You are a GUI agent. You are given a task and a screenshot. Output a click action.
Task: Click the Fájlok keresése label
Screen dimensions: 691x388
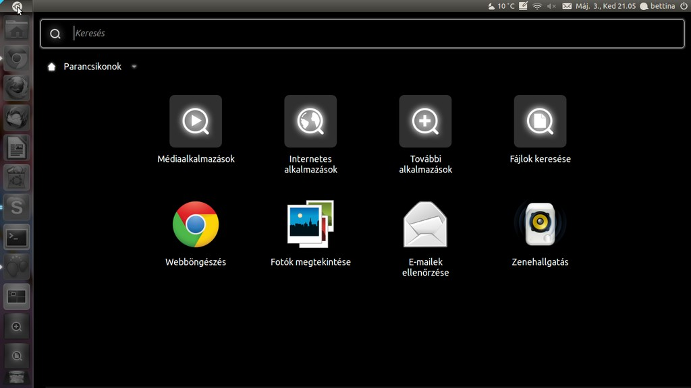click(x=540, y=159)
